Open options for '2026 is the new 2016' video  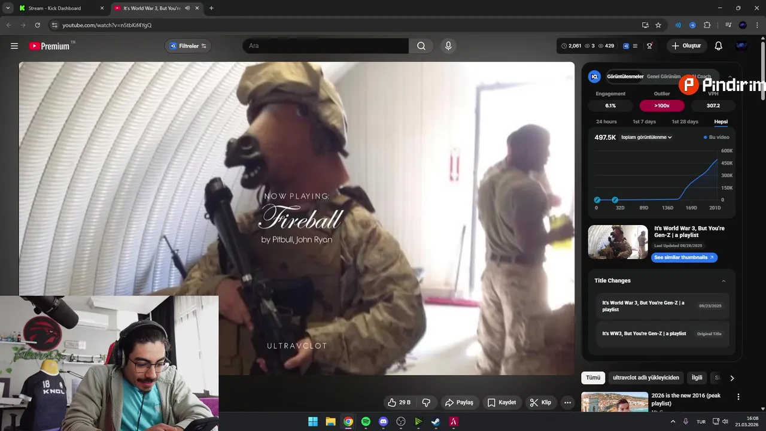[738, 397]
